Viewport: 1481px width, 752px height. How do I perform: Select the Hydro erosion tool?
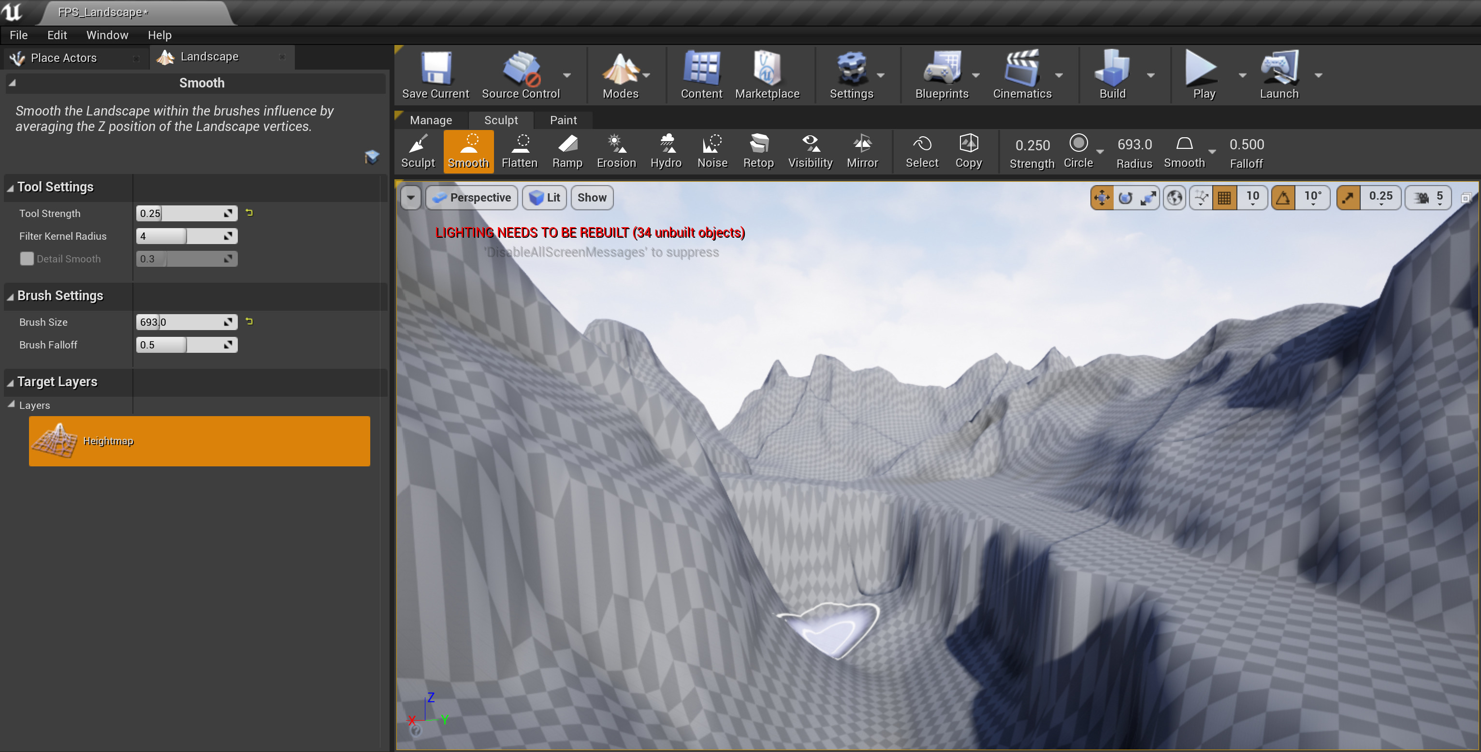[666, 151]
